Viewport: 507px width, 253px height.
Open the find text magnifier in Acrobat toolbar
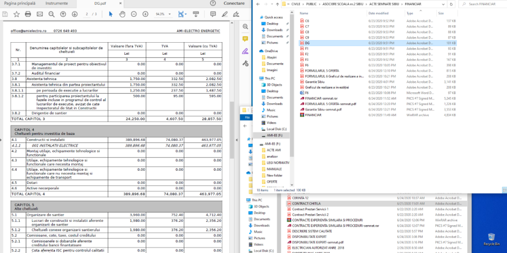(x=51, y=14)
